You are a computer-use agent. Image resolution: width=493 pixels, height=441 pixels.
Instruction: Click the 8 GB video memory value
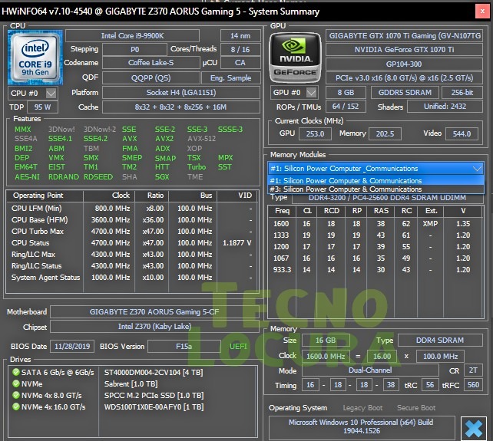[x=346, y=93]
